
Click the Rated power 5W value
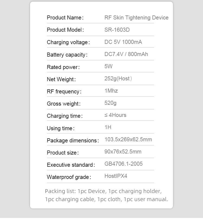(108, 66)
